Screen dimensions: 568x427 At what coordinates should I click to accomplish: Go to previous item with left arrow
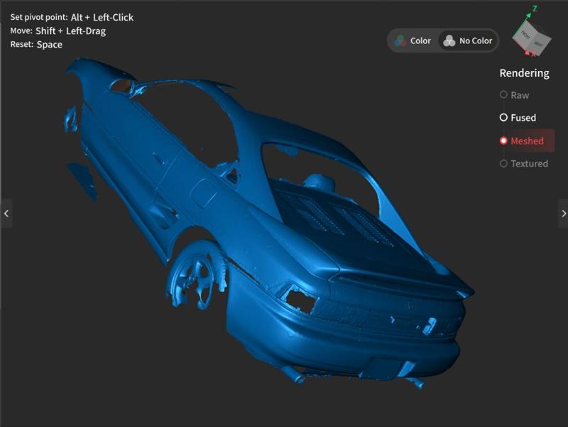coord(6,213)
